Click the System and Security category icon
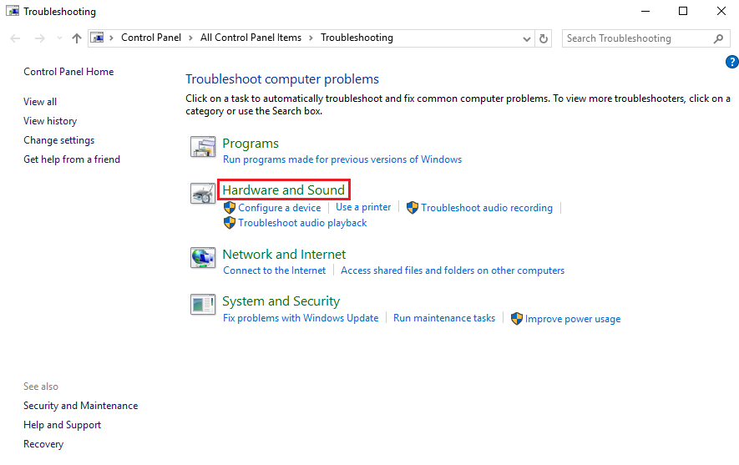 click(203, 305)
